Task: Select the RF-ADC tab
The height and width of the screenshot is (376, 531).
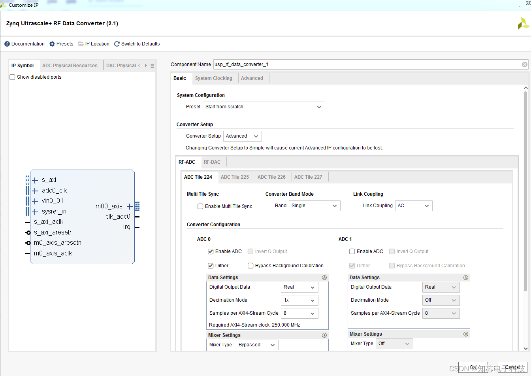Action: (x=187, y=162)
